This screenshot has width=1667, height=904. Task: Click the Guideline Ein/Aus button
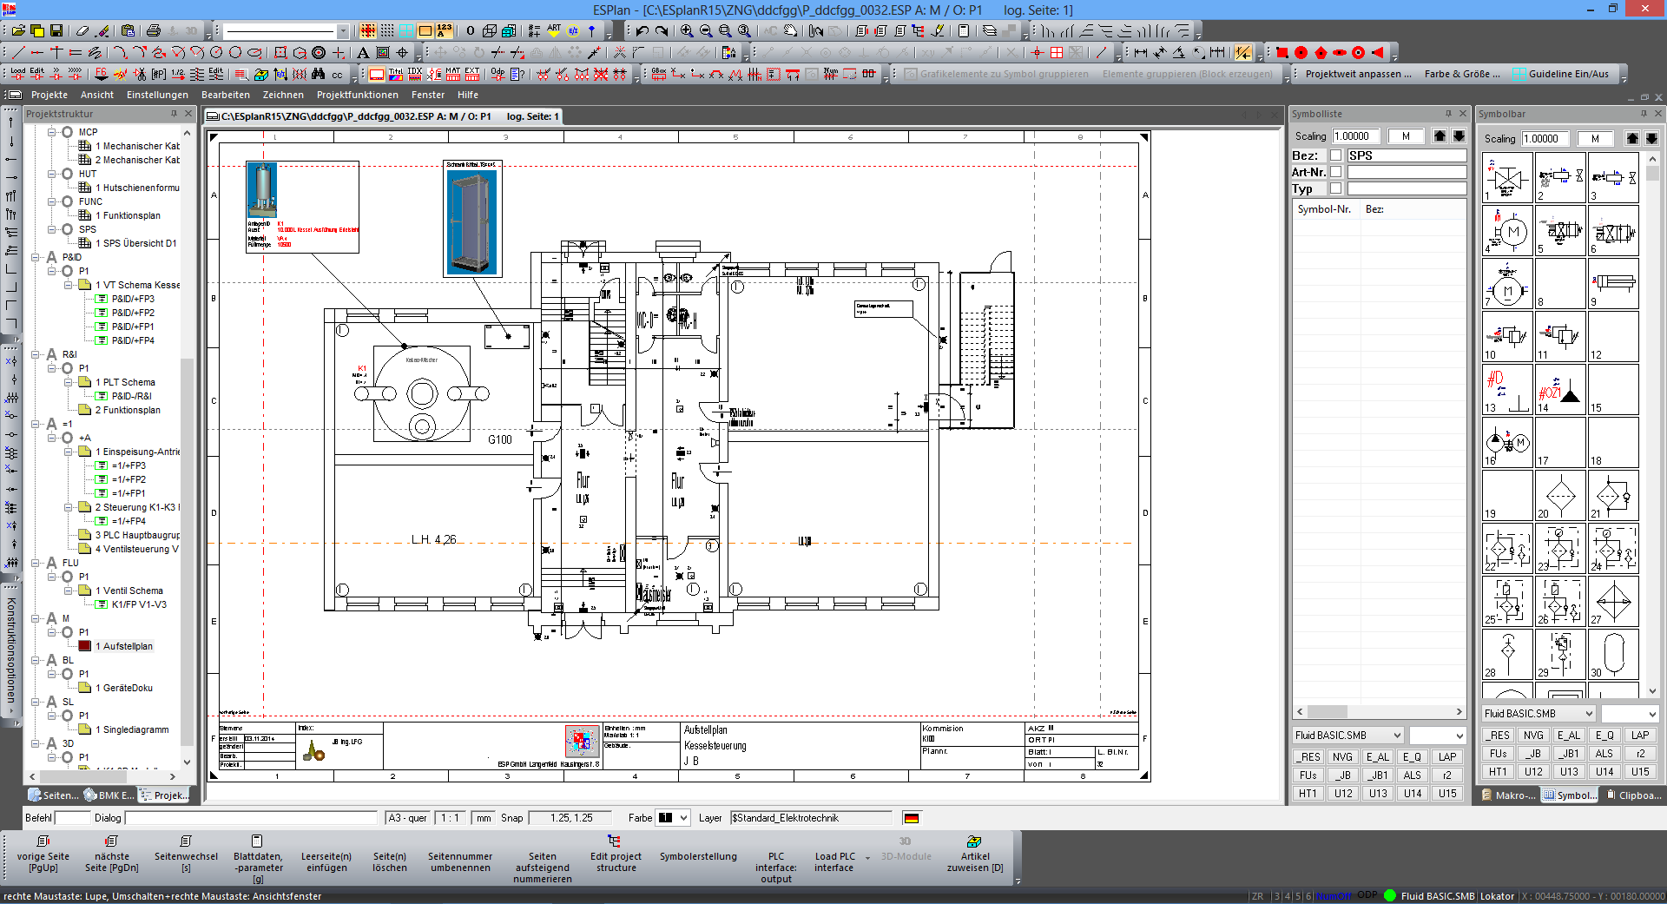click(x=1560, y=74)
